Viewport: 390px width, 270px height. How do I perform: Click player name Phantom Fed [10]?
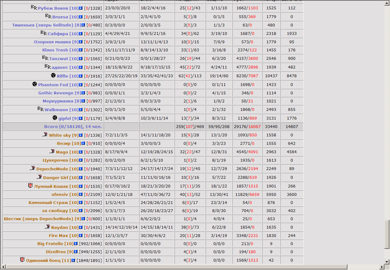(58, 85)
